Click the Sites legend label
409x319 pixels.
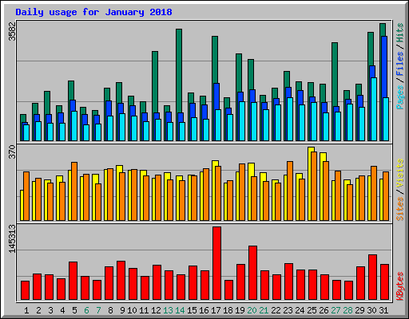(399, 209)
